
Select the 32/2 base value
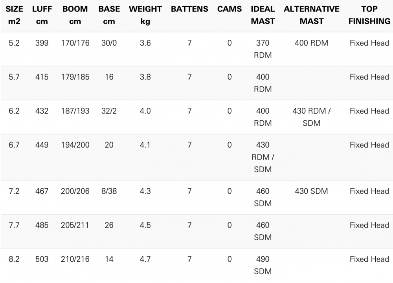[109, 111]
